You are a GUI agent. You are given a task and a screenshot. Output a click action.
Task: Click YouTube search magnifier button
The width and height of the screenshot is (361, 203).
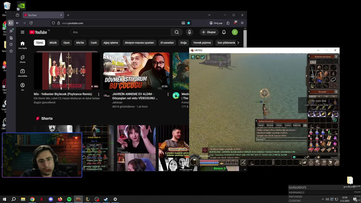click(177, 32)
